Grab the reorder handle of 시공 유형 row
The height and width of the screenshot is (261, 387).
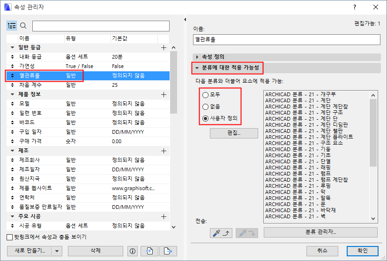[12, 226]
